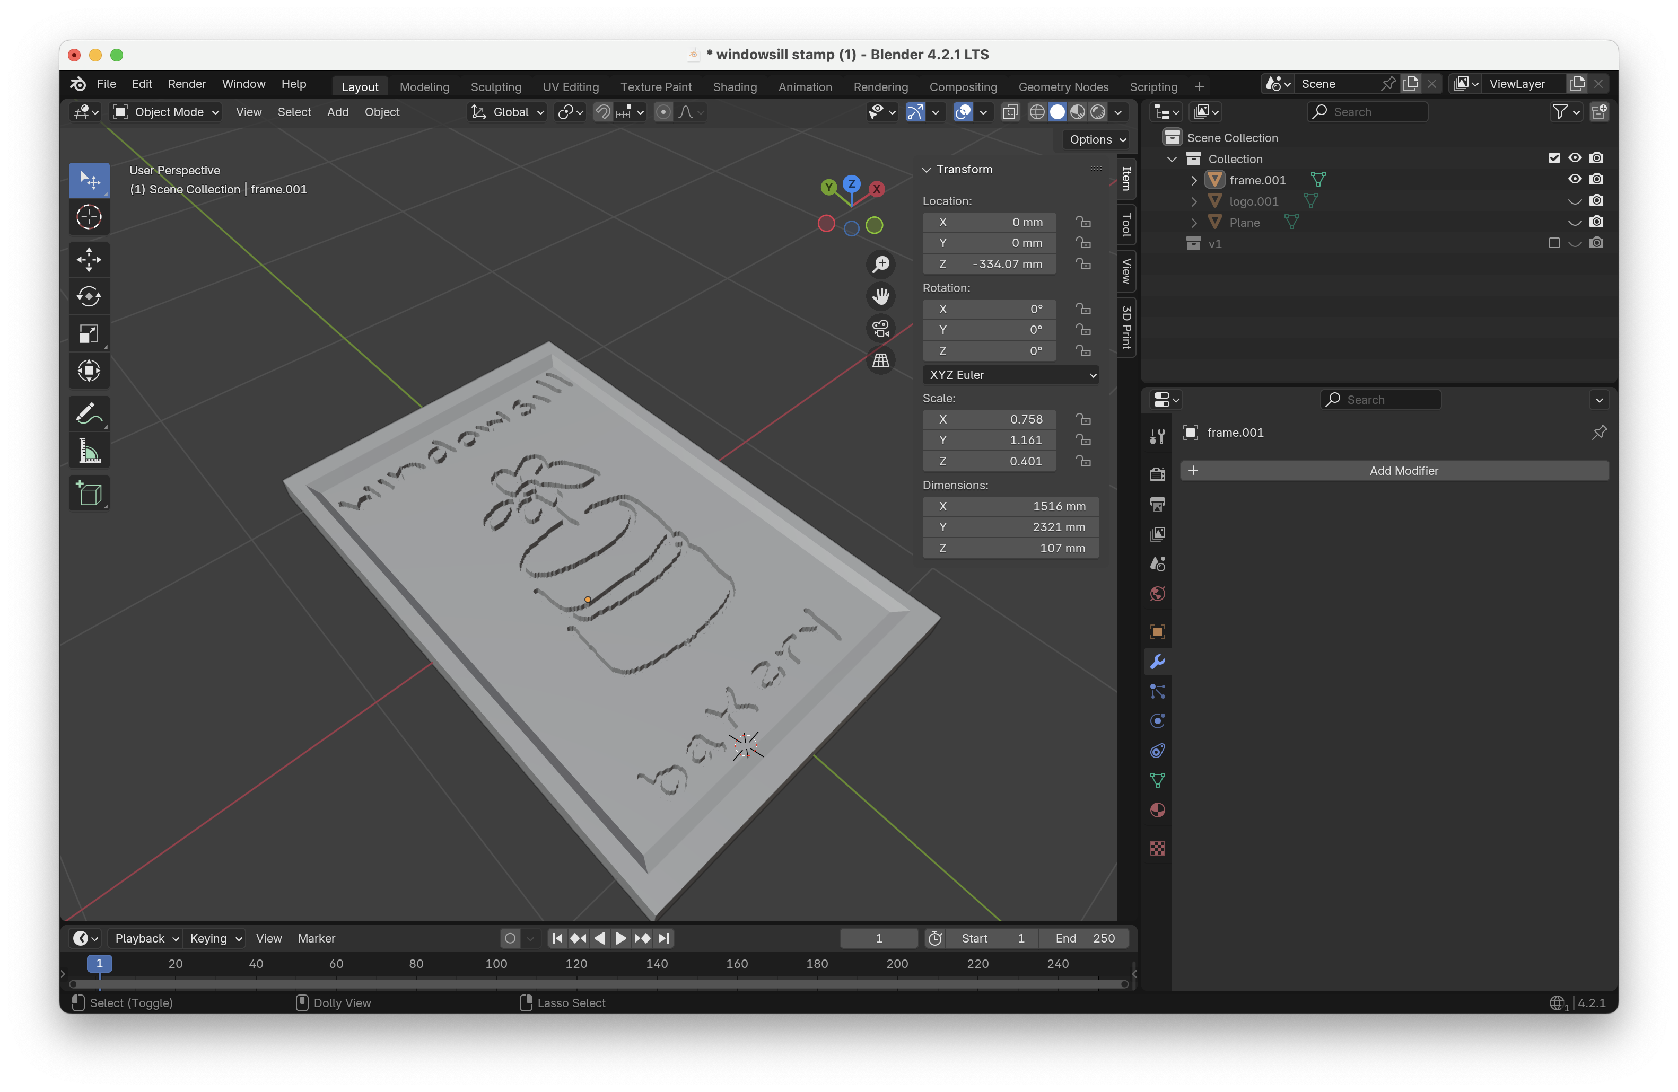Open the Options dropdown in the viewport
The height and width of the screenshot is (1092, 1678).
coord(1094,139)
